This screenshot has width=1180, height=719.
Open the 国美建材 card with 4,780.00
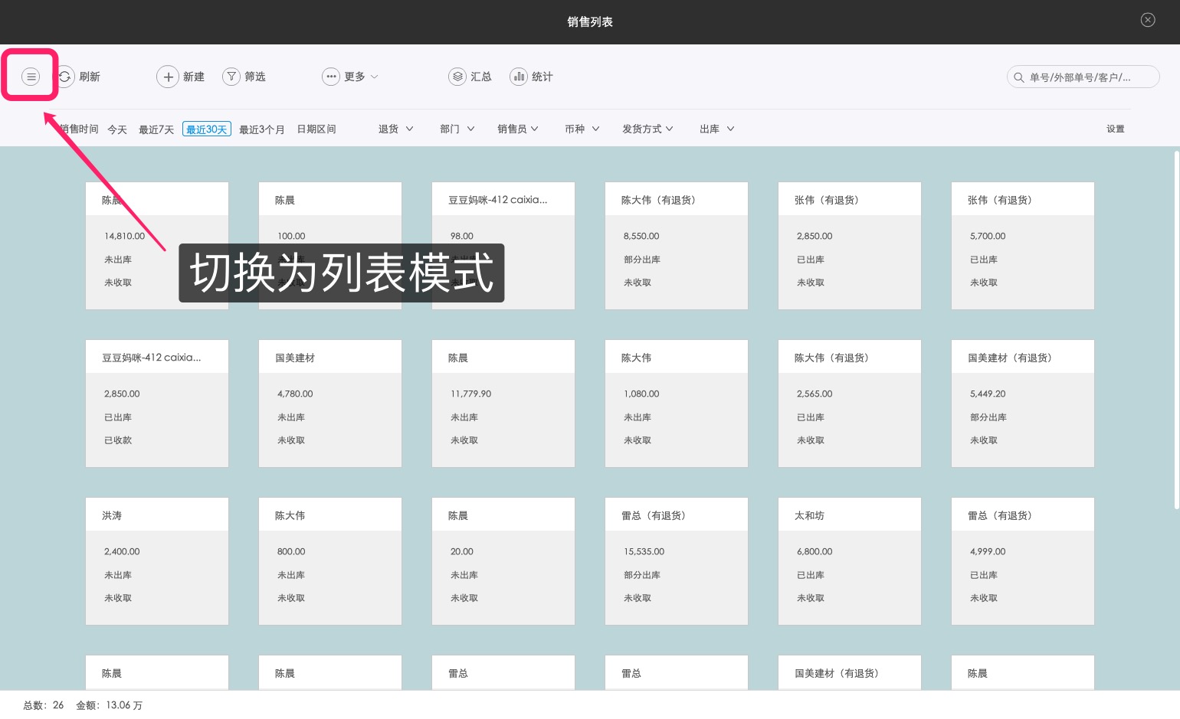(x=330, y=404)
